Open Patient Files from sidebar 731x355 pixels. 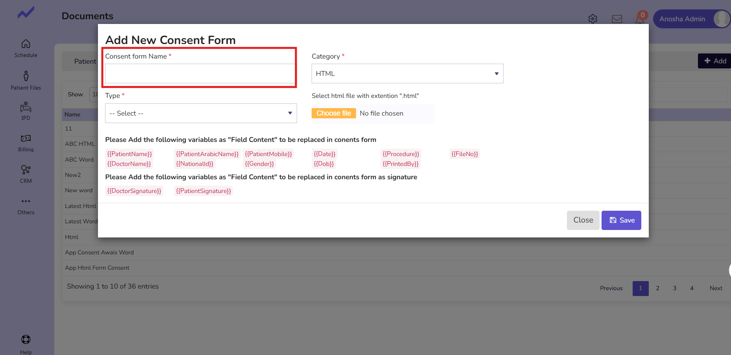point(26,76)
